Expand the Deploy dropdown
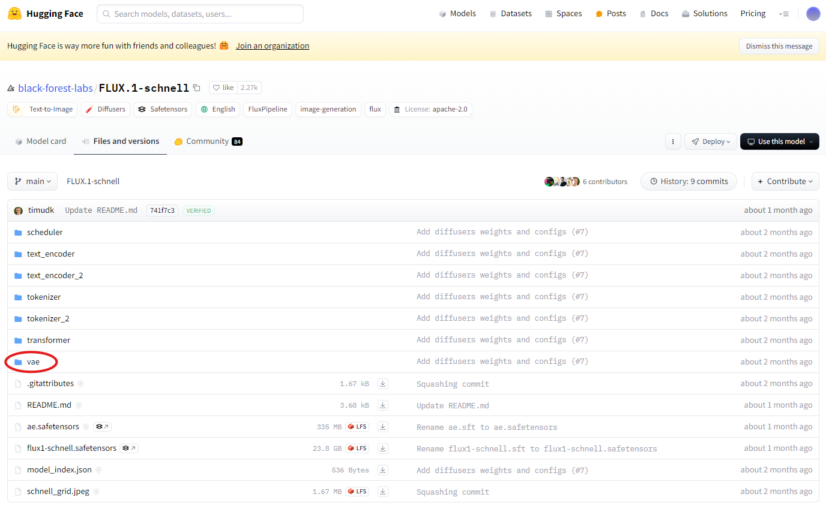826x506 pixels. (x=710, y=141)
